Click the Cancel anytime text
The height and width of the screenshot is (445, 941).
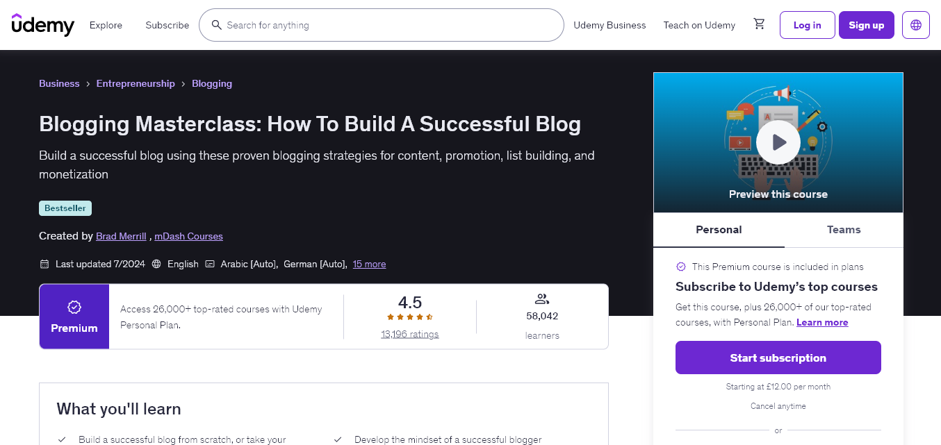(x=778, y=406)
